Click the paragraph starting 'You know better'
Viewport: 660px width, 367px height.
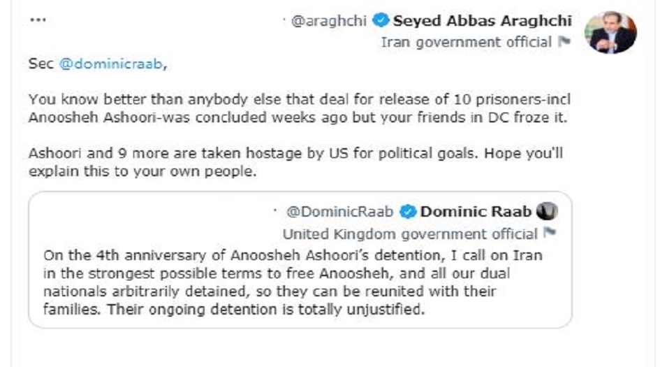(x=300, y=108)
